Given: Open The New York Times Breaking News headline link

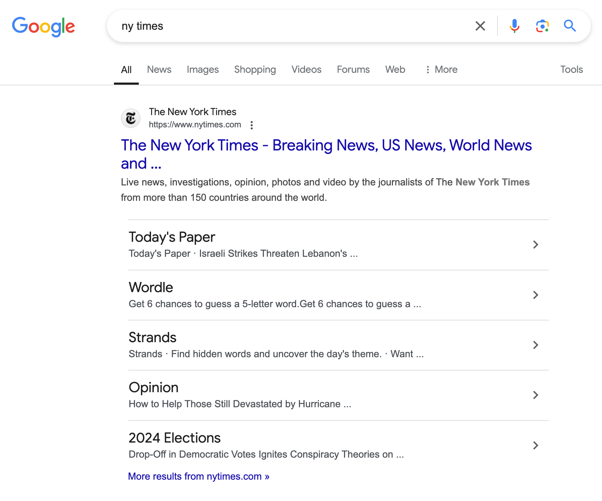Looking at the screenshot, I should pyautogui.click(x=326, y=154).
